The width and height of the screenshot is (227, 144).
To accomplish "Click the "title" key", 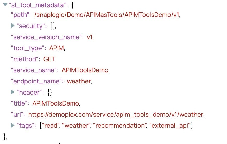I will tap(20, 103).
